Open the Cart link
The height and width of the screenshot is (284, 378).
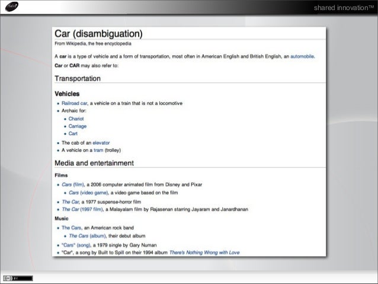point(73,133)
